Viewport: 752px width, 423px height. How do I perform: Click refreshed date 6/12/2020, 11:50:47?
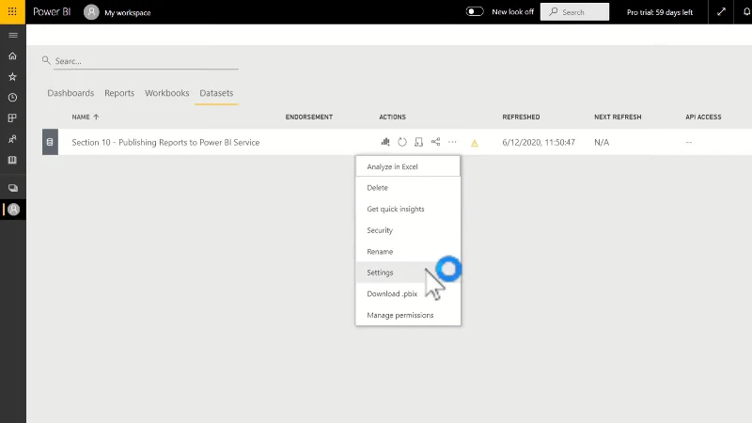tap(539, 143)
